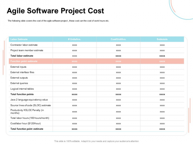
Task: Click the 'Project team member estimate' row label
Action: pyautogui.click(x=27, y=50)
